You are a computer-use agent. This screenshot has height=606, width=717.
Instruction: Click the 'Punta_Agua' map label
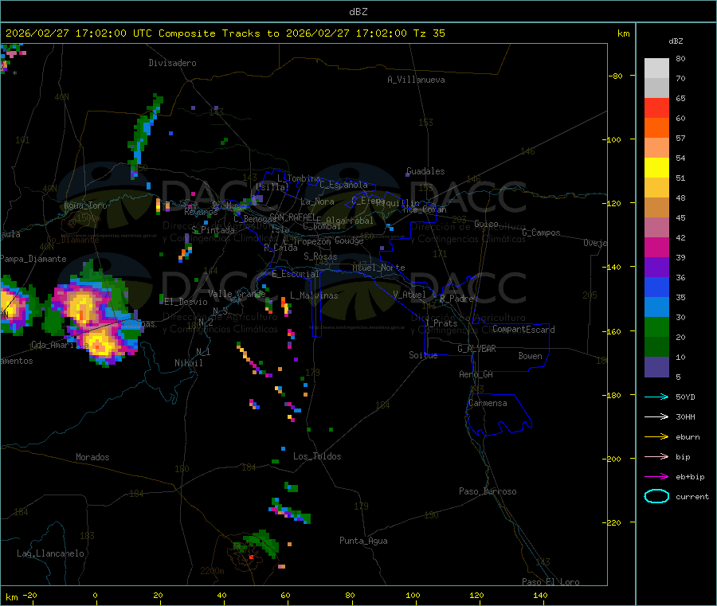363,541
